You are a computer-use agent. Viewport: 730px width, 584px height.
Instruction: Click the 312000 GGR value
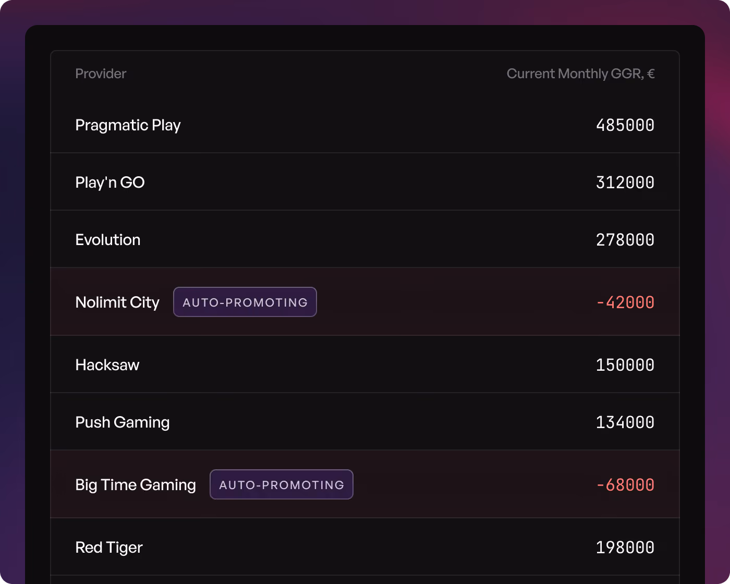pos(625,182)
